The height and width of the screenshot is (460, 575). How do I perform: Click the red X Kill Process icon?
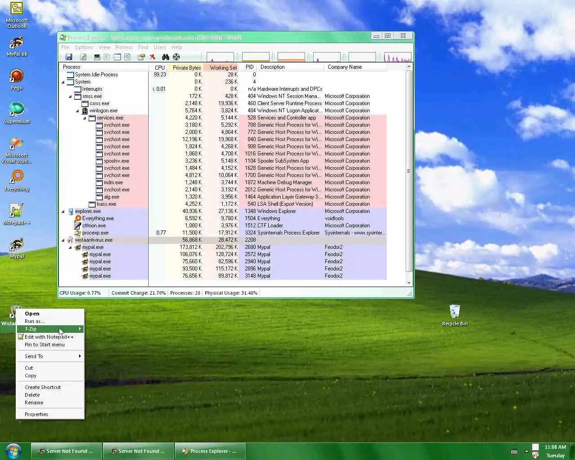pos(152,57)
